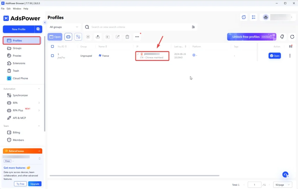Screen dimensions: 298x189
Task: Switch to the Proxies section in the sidebar
Action: coord(17,56)
